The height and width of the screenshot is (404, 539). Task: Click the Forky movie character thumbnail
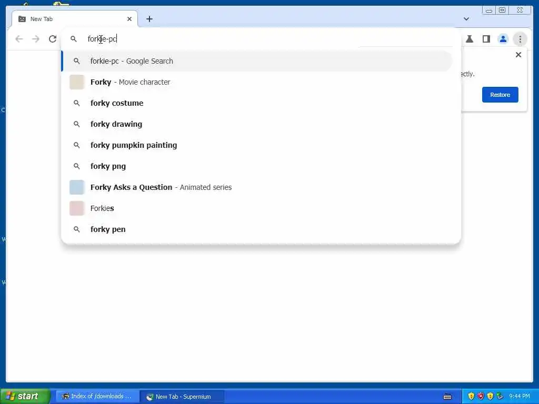point(77,82)
